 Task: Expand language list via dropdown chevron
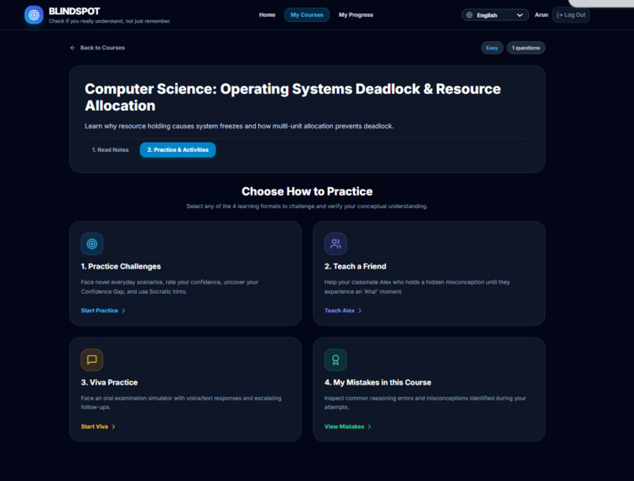coord(520,15)
